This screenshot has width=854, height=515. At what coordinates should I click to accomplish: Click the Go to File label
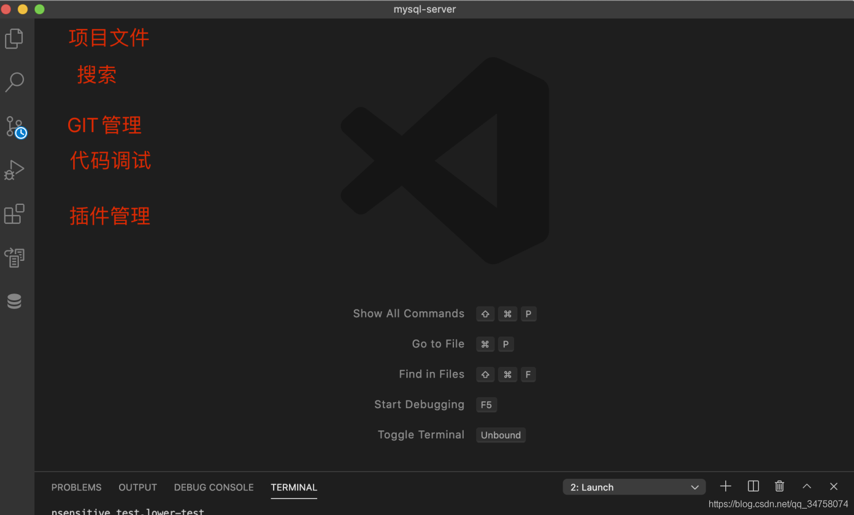pos(438,344)
